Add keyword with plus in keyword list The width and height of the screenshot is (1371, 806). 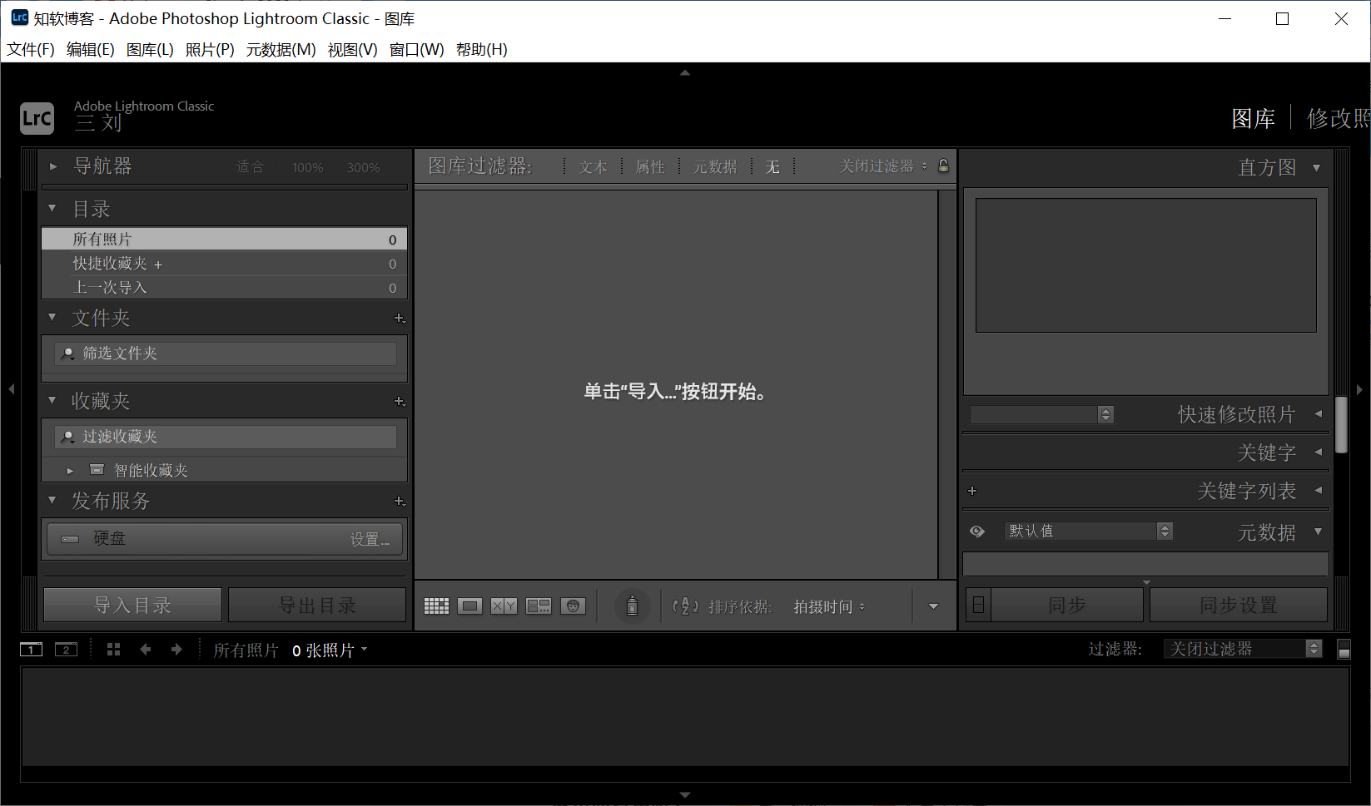[x=972, y=491]
